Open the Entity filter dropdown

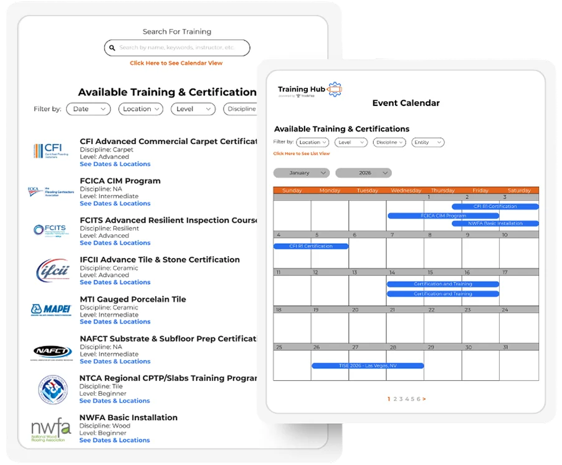(427, 142)
